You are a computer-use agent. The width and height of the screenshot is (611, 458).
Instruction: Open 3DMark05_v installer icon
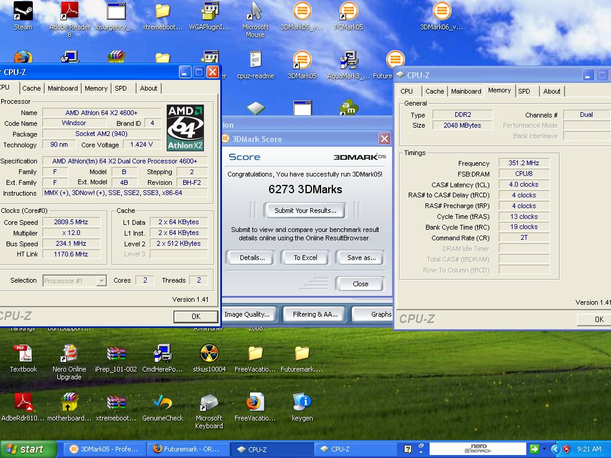tap(302, 16)
